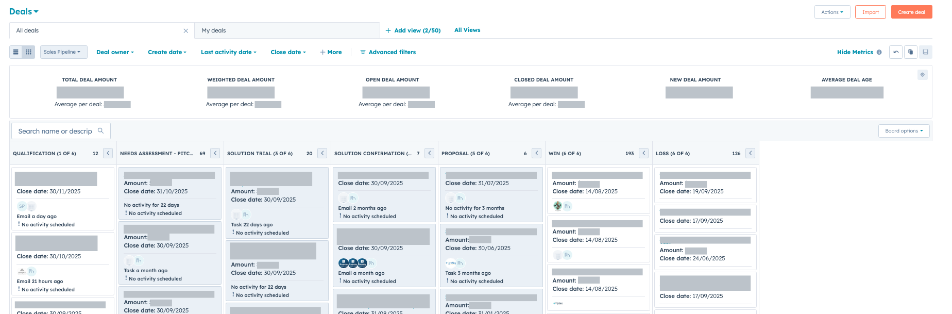
Task: Click the Import button
Action: click(871, 12)
